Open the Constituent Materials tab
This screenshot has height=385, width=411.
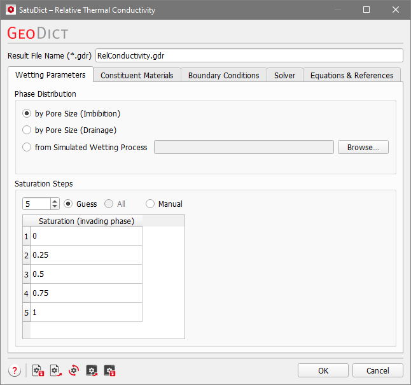137,76
